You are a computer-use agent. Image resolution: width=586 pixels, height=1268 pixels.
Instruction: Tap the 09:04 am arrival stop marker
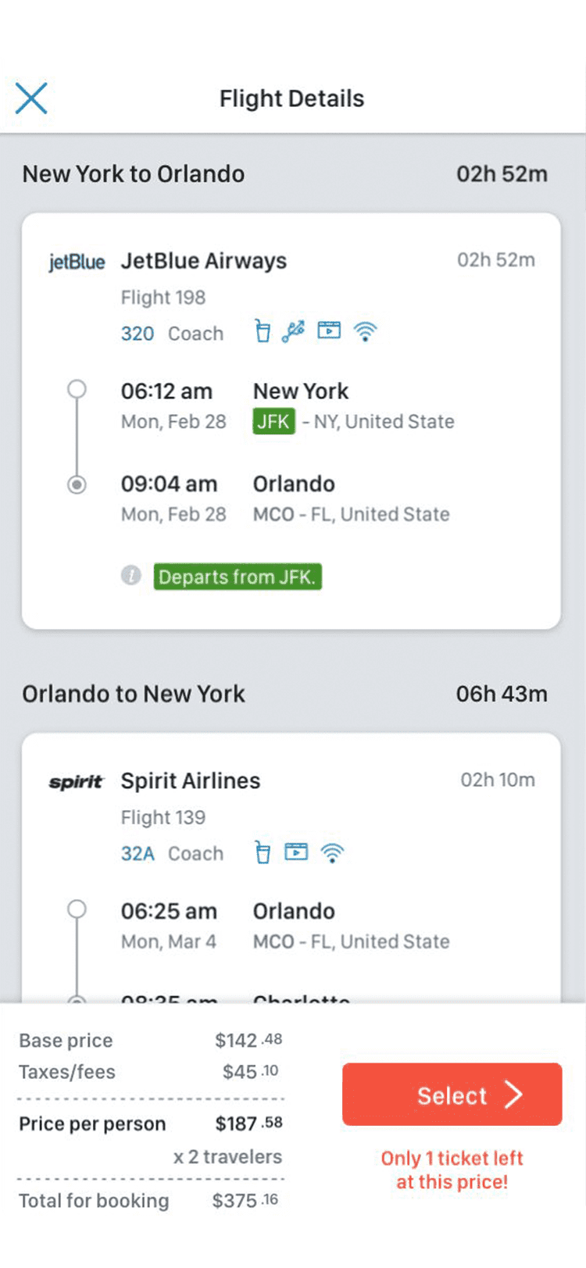click(x=77, y=484)
